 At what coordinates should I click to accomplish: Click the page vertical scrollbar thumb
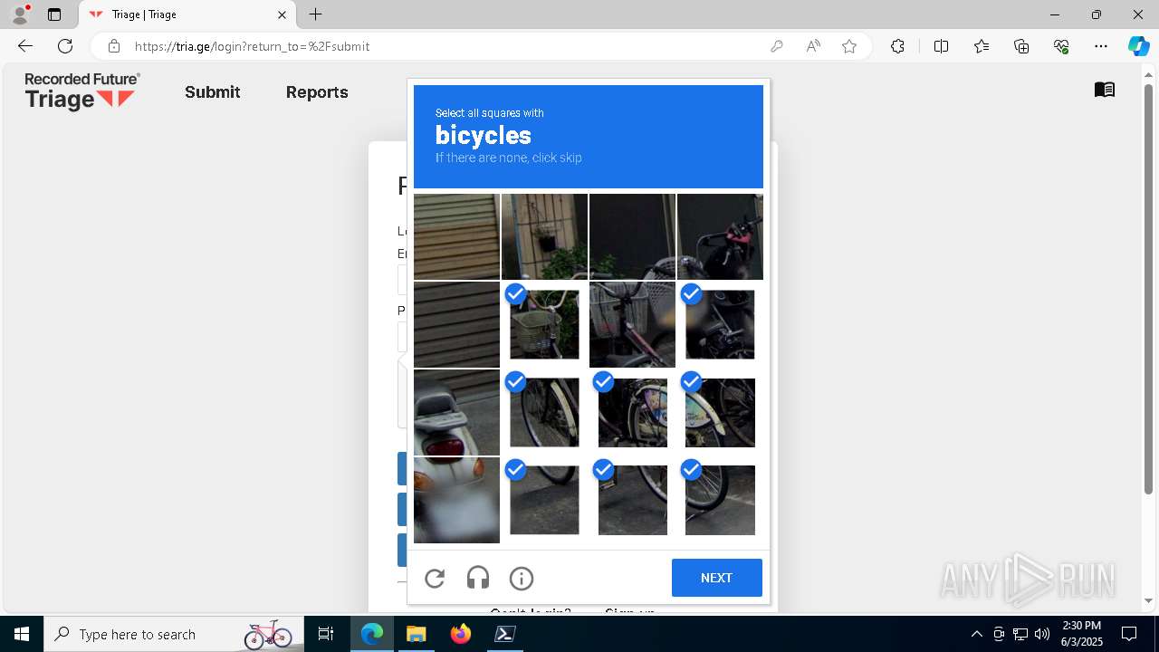point(1149,290)
